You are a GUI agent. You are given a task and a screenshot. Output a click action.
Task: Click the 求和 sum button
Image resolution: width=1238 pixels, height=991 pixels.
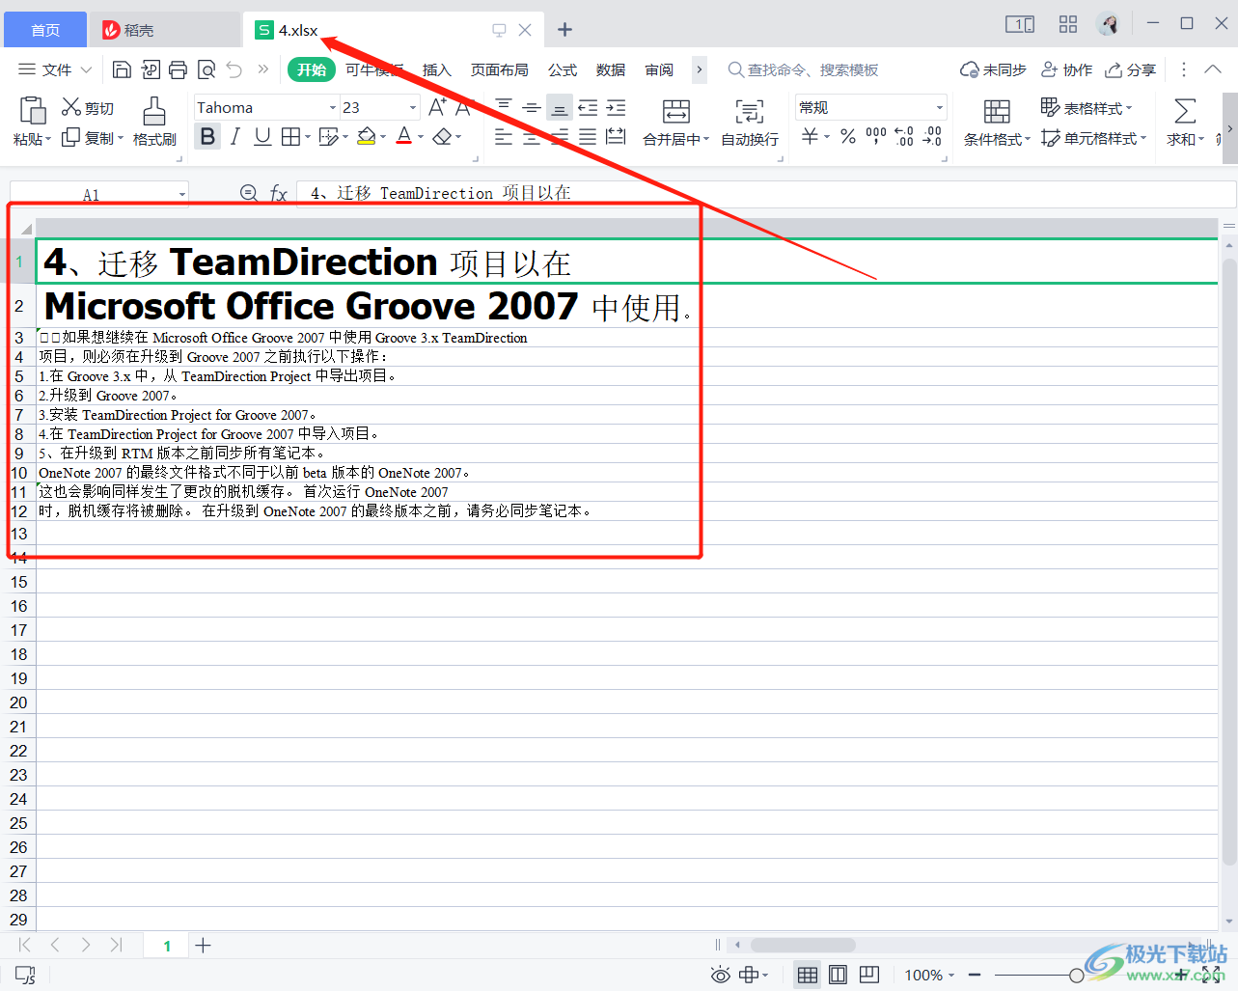1185,122
